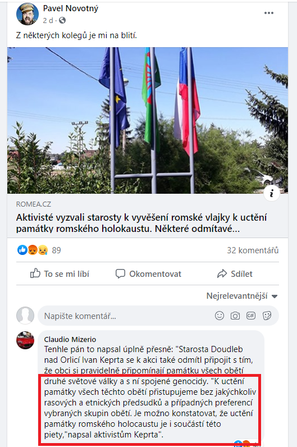Click Pavel Novotný's profile picture
297x447 pixels.
point(28,13)
